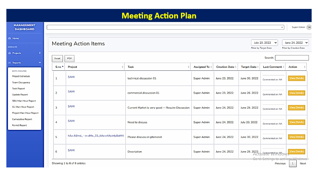Image resolution: width=318 pixels, height=191 pixels.
Task: Go to Home in sidebar
Action: tap(16, 39)
